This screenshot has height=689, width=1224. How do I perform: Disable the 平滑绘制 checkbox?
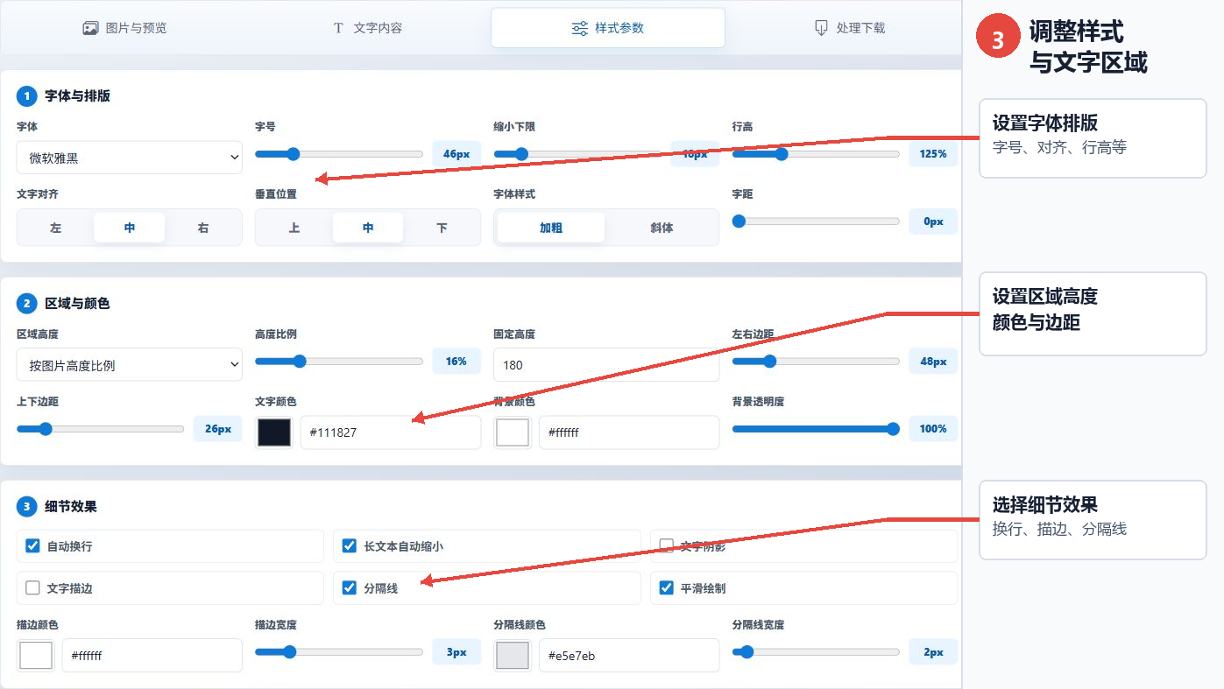[667, 587]
